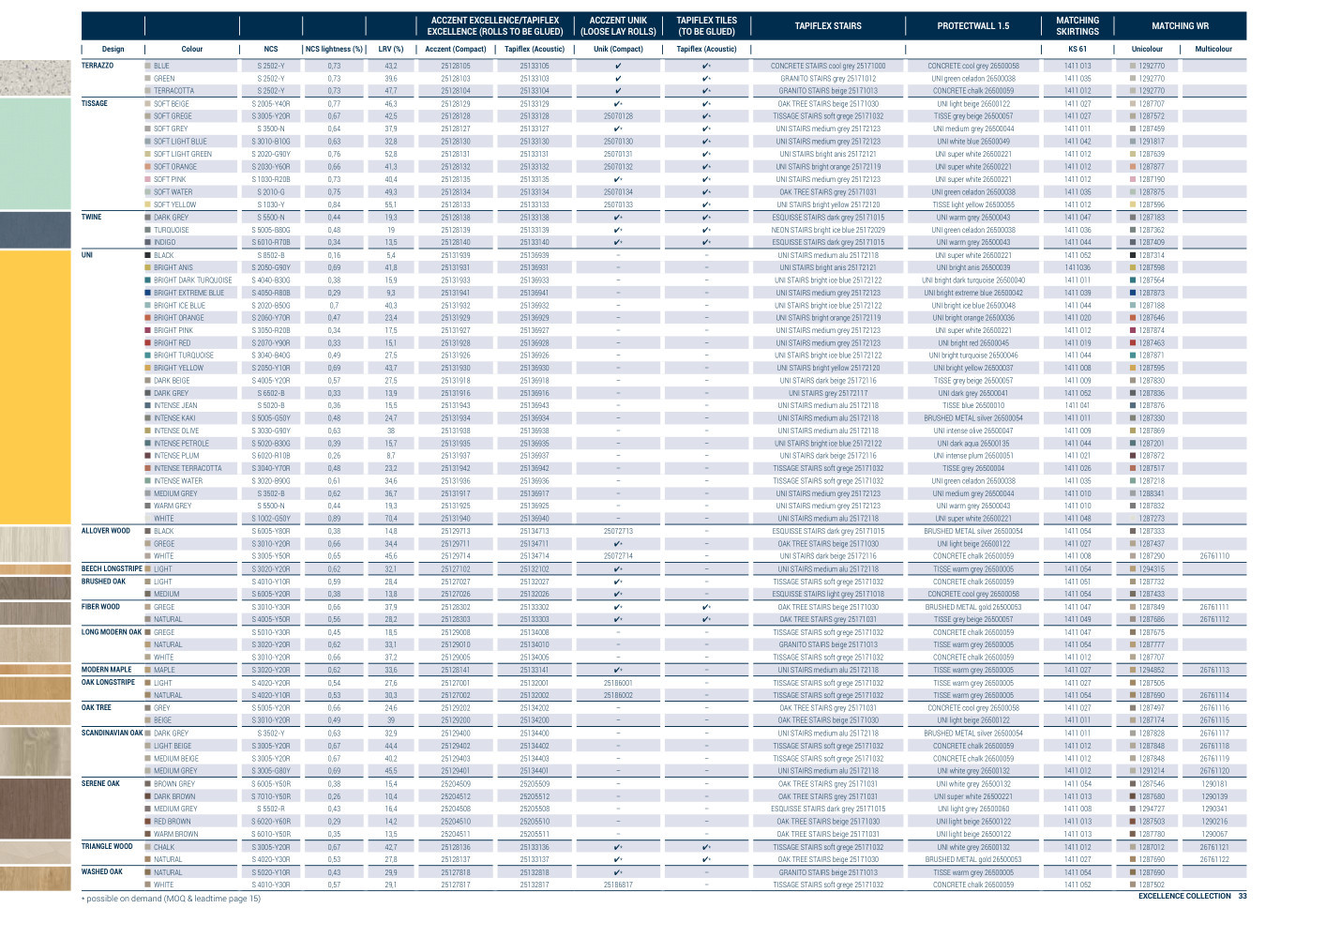The width and height of the screenshot is (1326, 938).
Task: Select the Twine Indigo Tapiflex Acoustic checkmark
Action: coord(706,242)
